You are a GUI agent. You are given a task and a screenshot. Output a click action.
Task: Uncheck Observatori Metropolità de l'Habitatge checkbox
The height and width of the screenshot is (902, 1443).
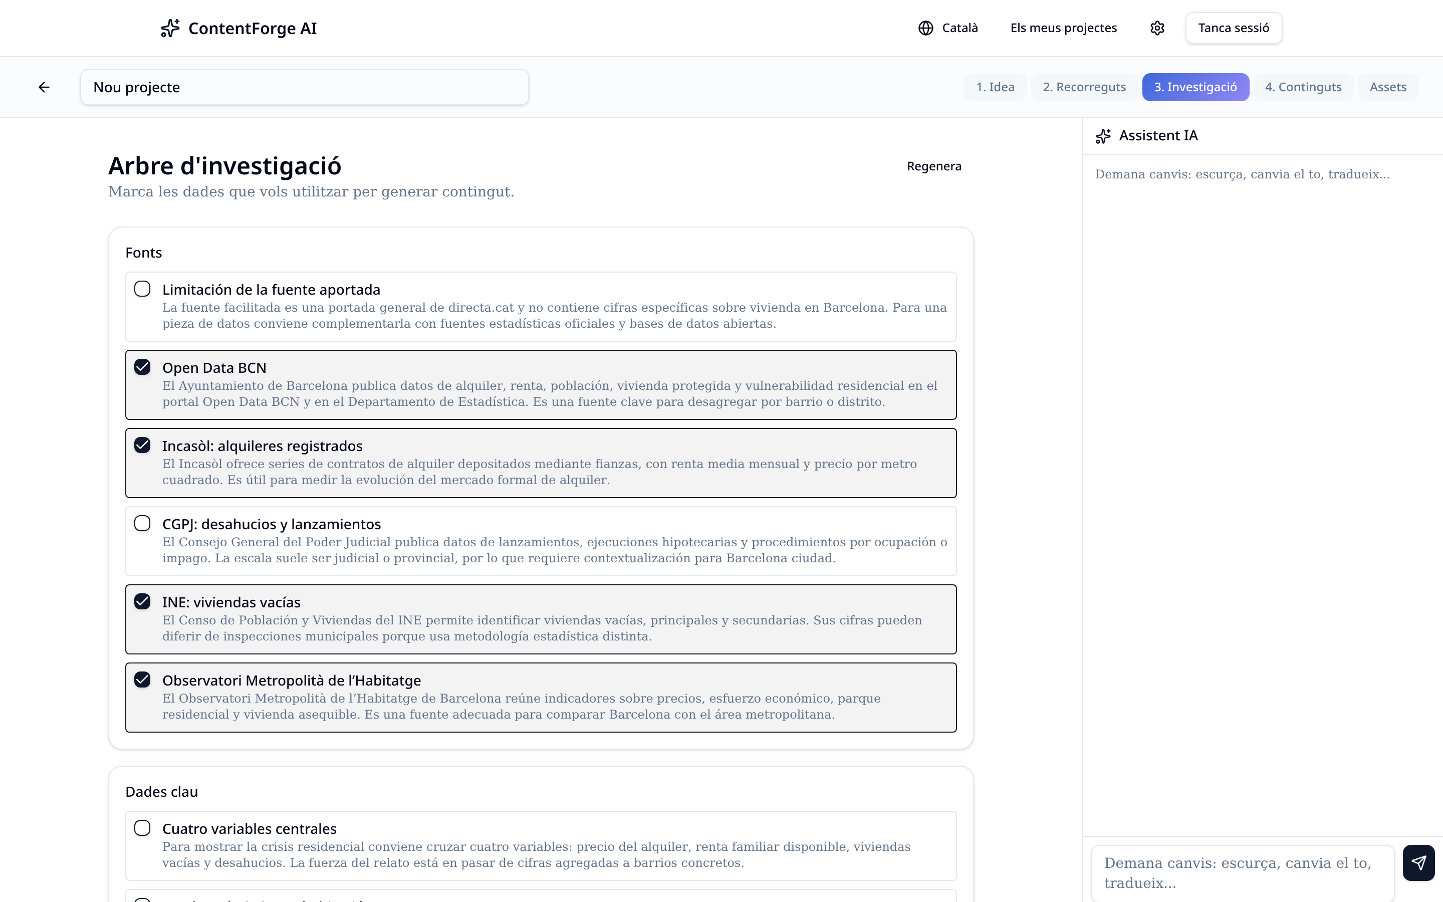pos(142,680)
